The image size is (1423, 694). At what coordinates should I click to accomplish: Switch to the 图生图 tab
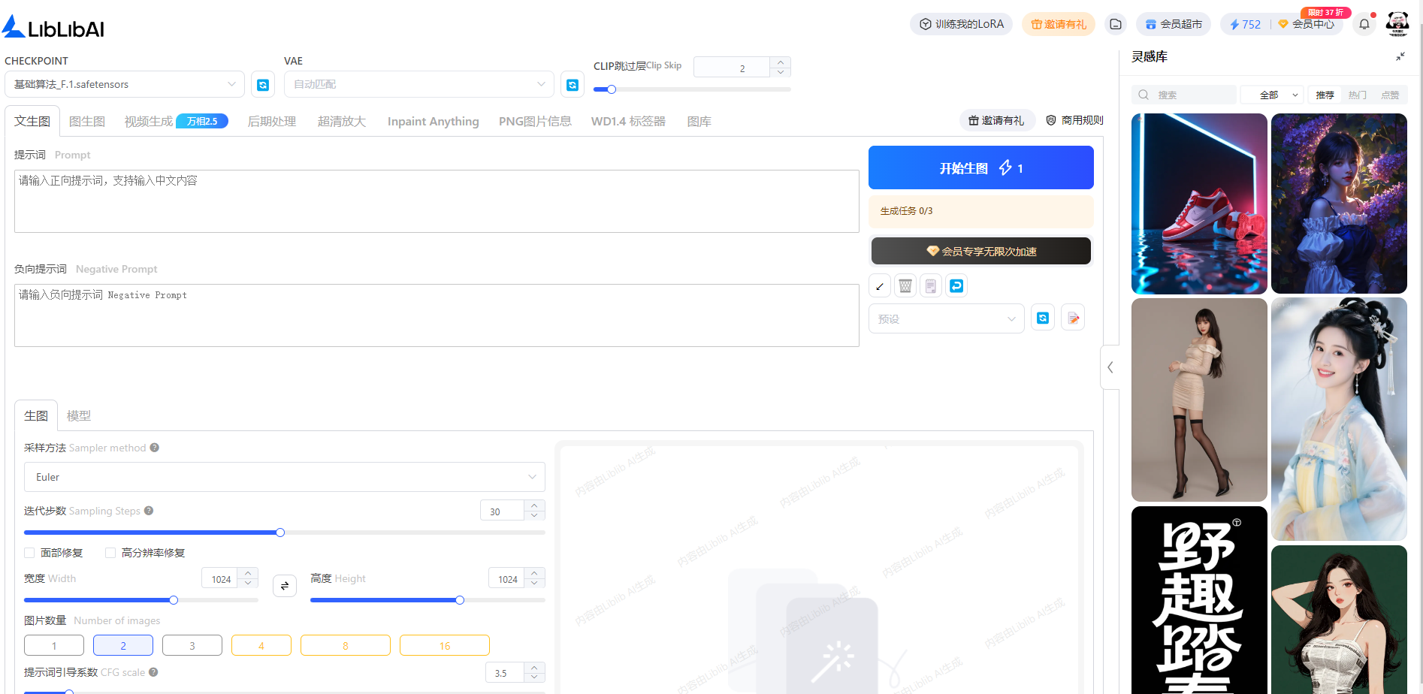(87, 121)
